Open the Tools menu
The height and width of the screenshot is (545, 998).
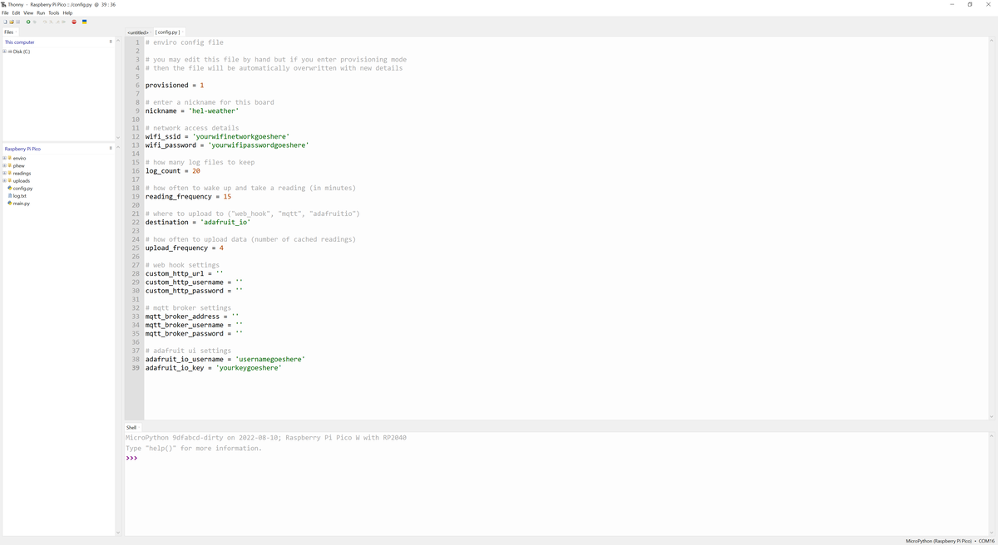click(53, 12)
